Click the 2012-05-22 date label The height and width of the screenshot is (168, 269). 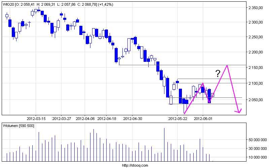pos(178,119)
